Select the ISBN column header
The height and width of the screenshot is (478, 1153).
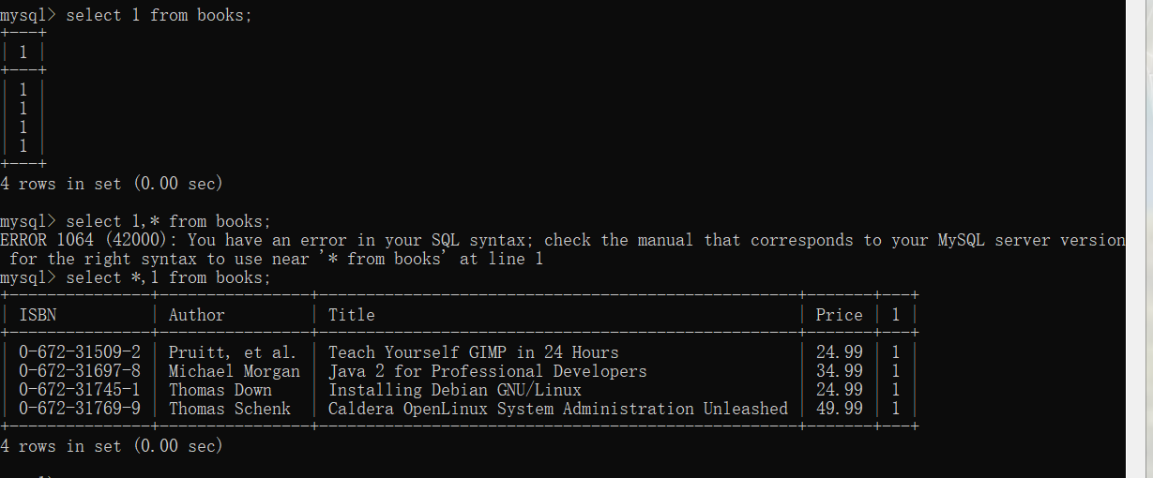[x=38, y=315]
